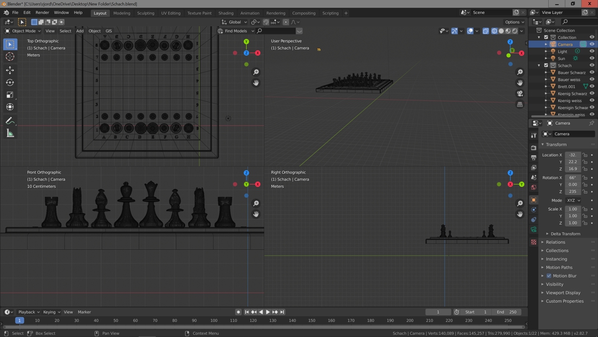Open the viewport Options button
Screen dimensions: 598x337
[x=514, y=22]
